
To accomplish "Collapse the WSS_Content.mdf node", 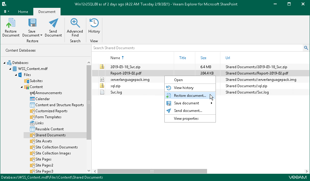I will pos(10,69).
